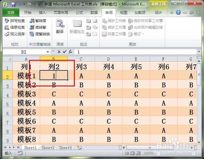
Task: Click the formula bar input containing 1
Action: 135,52
